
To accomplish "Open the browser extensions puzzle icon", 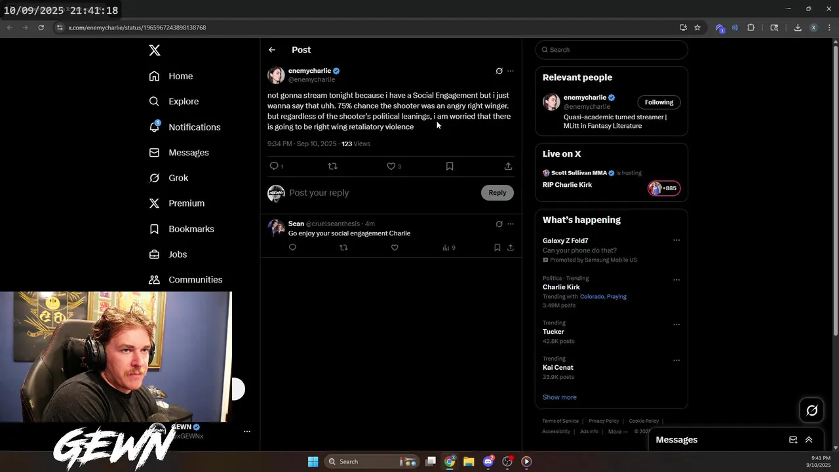I will 751,28.
